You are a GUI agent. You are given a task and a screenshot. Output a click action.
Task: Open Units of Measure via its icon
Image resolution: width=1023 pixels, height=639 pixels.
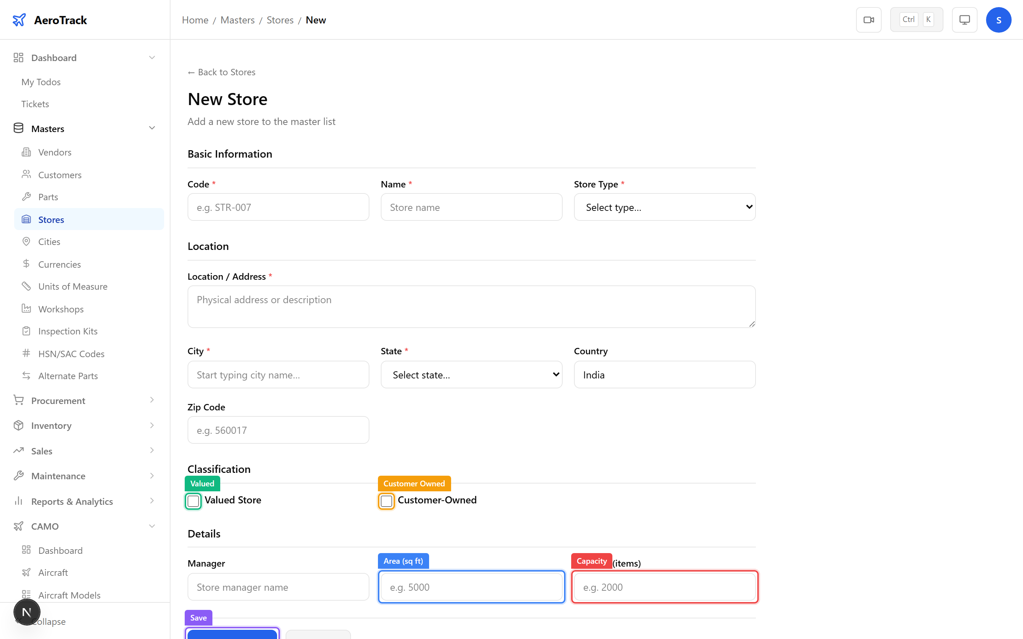coord(26,286)
